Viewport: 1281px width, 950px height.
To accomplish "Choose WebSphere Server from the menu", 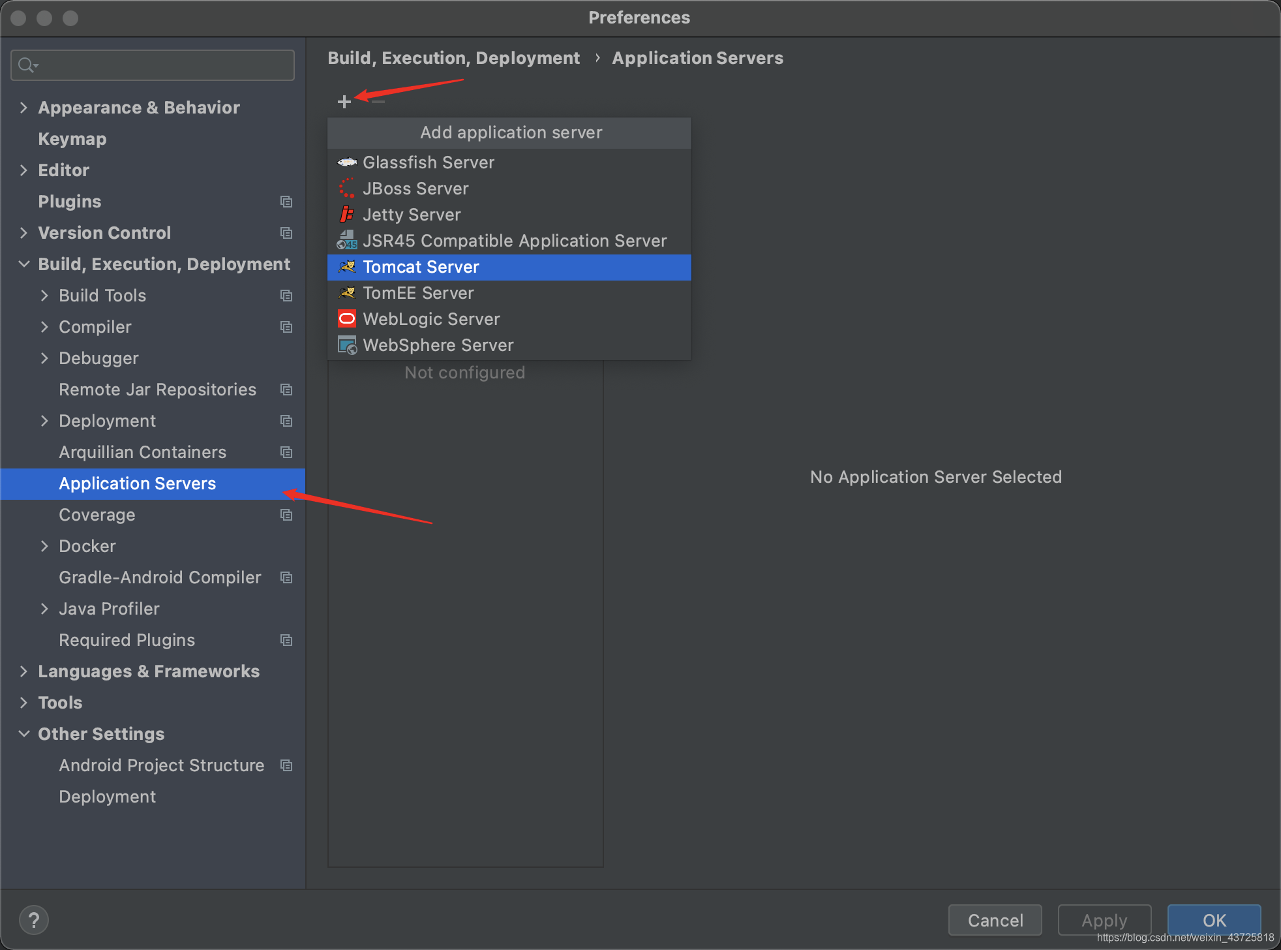I will coord(509,345).
